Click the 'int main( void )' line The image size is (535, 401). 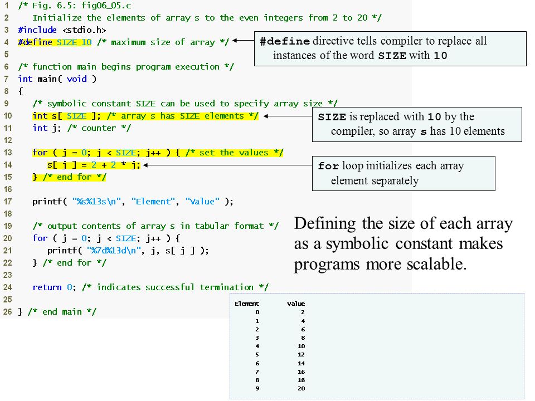point(57,79)
